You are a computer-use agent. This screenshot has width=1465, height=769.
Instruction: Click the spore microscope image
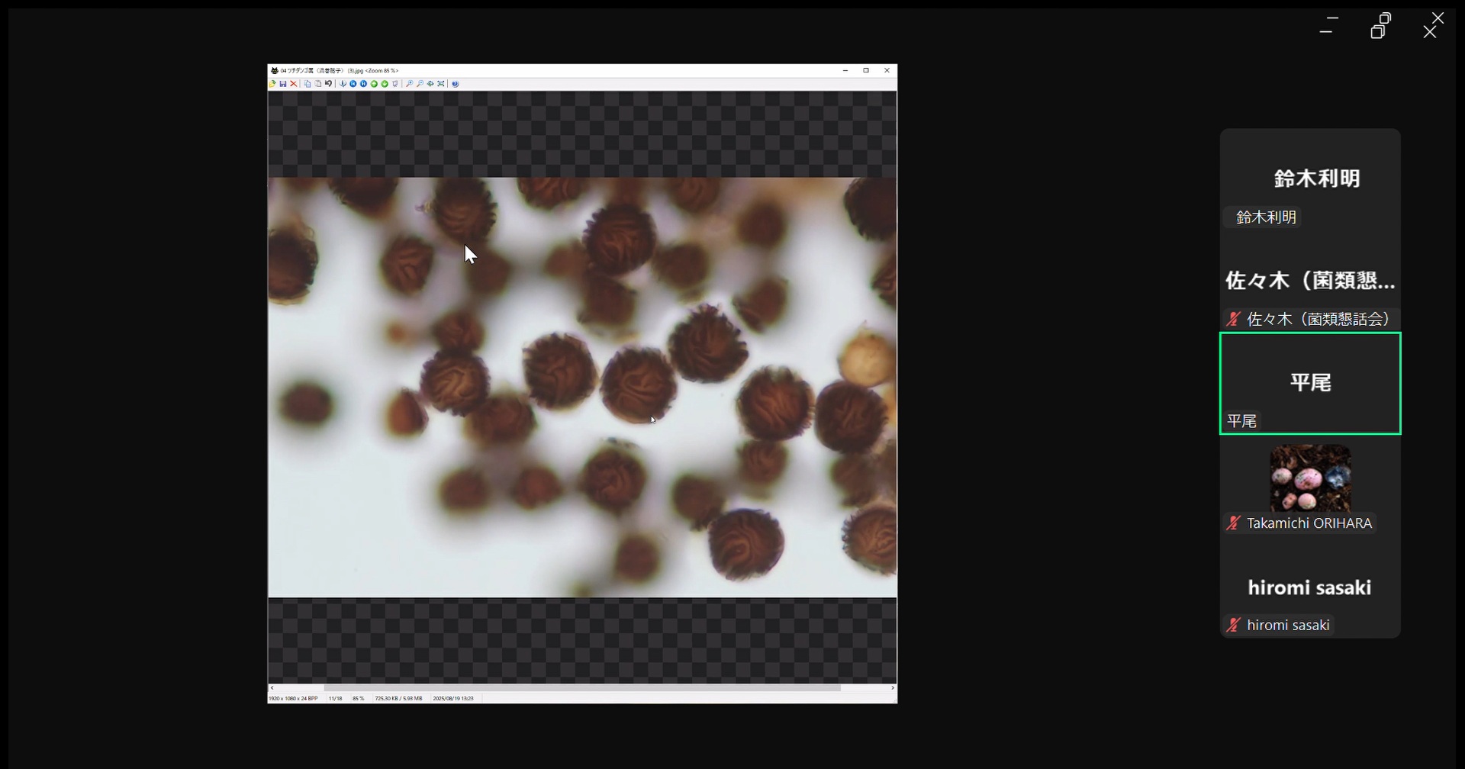(x=582, y=388)
